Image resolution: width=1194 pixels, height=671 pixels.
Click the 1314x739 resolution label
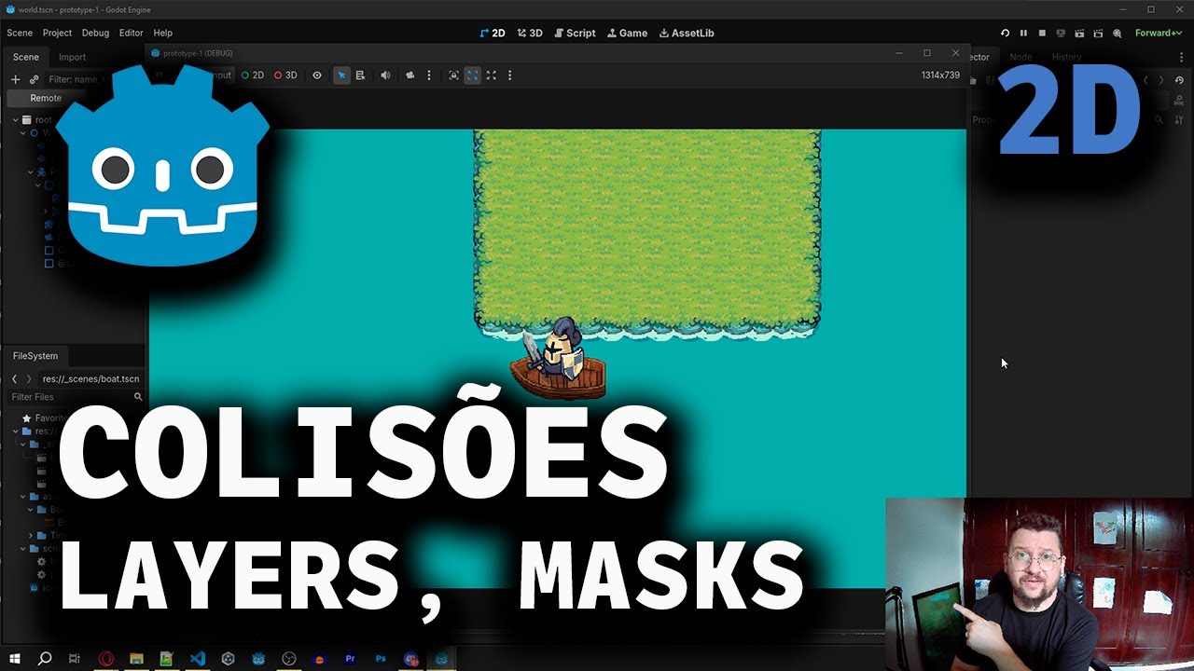click(940, 75)
